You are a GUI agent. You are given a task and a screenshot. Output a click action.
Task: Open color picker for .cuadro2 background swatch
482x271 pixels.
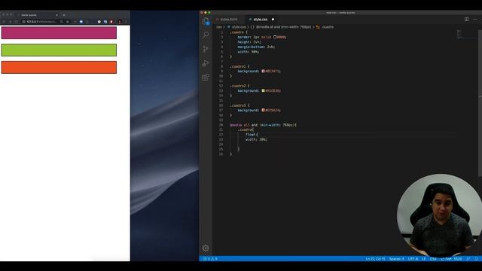[x=263, y=90]
